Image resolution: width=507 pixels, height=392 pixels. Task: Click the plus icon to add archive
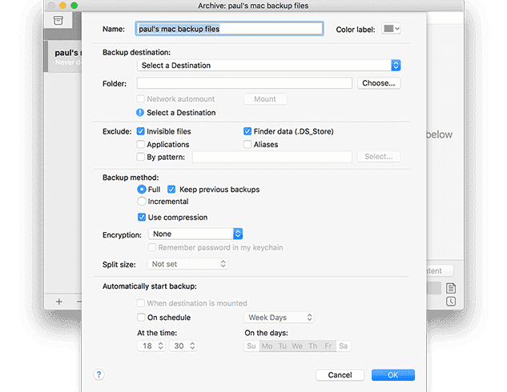[x=58, y=302]
